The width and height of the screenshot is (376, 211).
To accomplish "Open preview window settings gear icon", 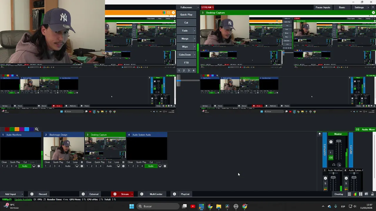I will (173, 13).
